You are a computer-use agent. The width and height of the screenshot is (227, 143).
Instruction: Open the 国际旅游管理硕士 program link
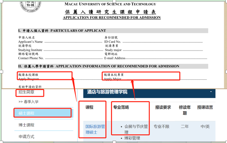point(95,130)
